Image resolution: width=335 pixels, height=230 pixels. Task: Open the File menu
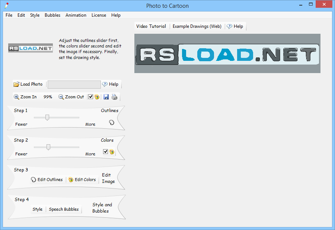click(x=9, y=15)
